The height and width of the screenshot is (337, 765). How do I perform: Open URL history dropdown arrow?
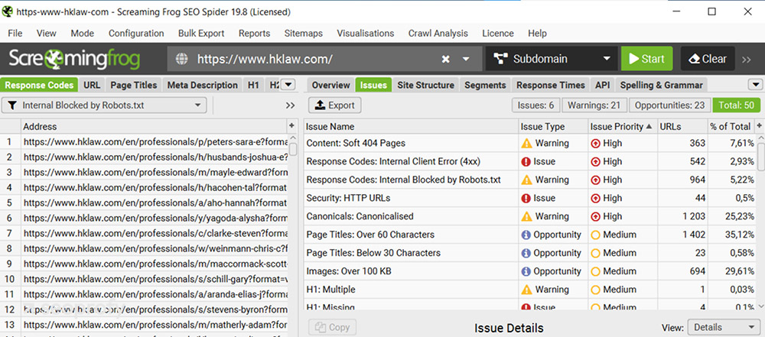(466, 59)
